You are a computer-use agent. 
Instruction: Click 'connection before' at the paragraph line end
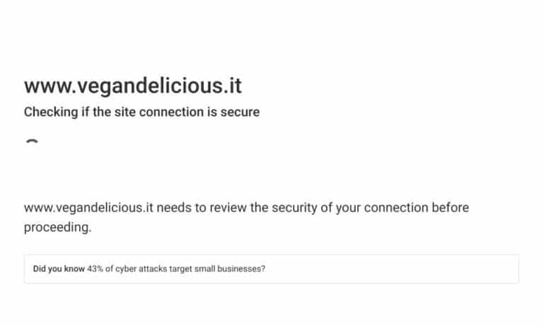[416, 208]
